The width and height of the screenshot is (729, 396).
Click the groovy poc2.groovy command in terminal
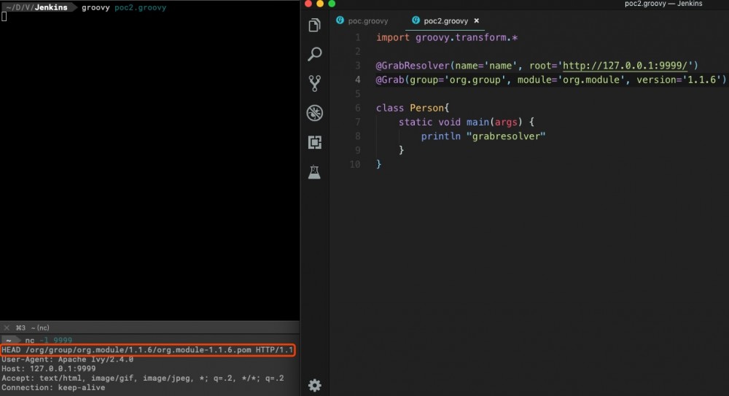pos(124,7)
